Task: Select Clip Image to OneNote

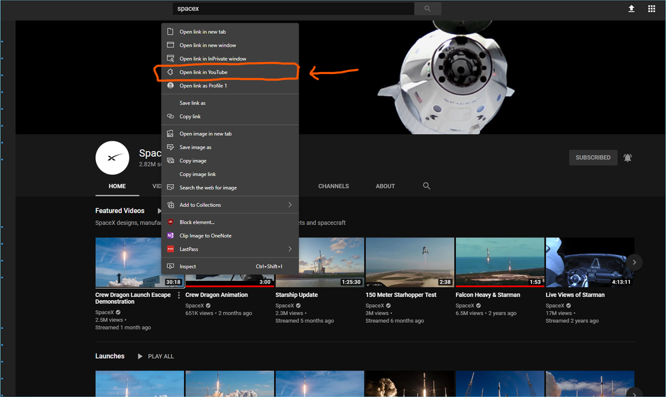Action: click(230, 236)
